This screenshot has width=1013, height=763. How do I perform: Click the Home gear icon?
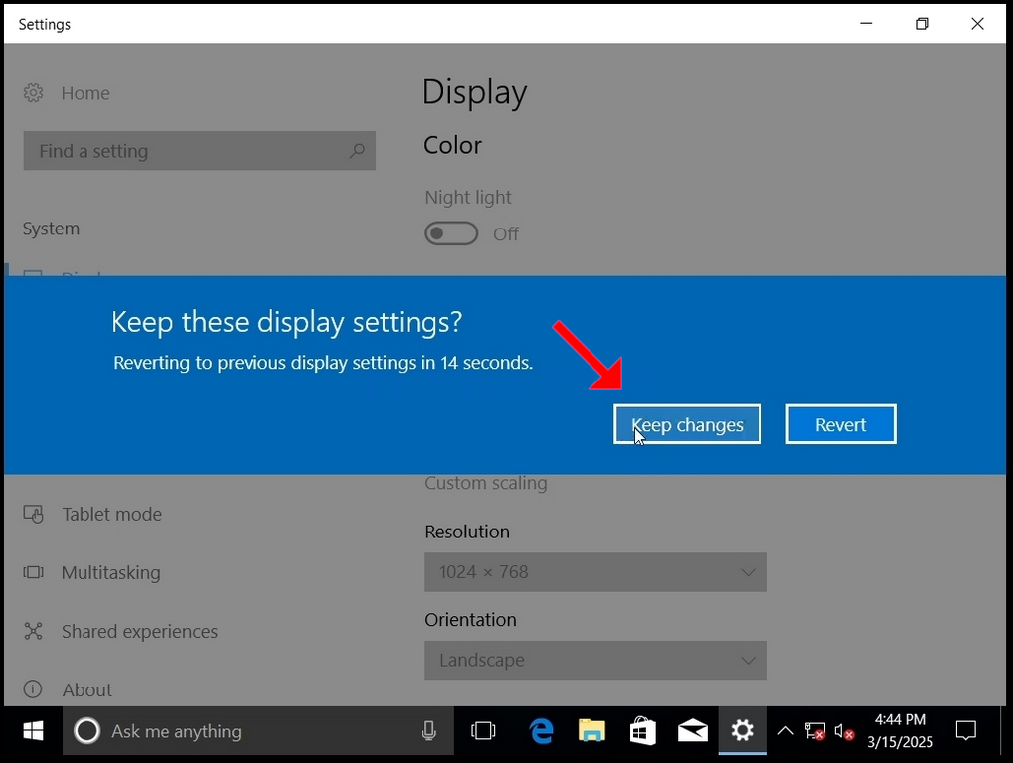tap(33, 93)
